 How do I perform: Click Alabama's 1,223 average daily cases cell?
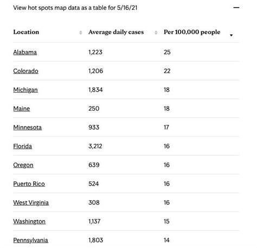coord(95,52)
